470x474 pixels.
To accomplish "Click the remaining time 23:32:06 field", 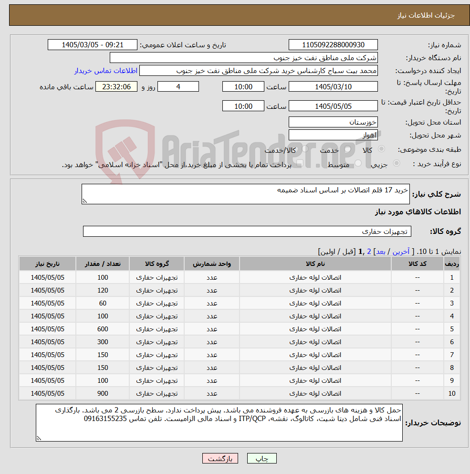I will [x=116, y=87].
